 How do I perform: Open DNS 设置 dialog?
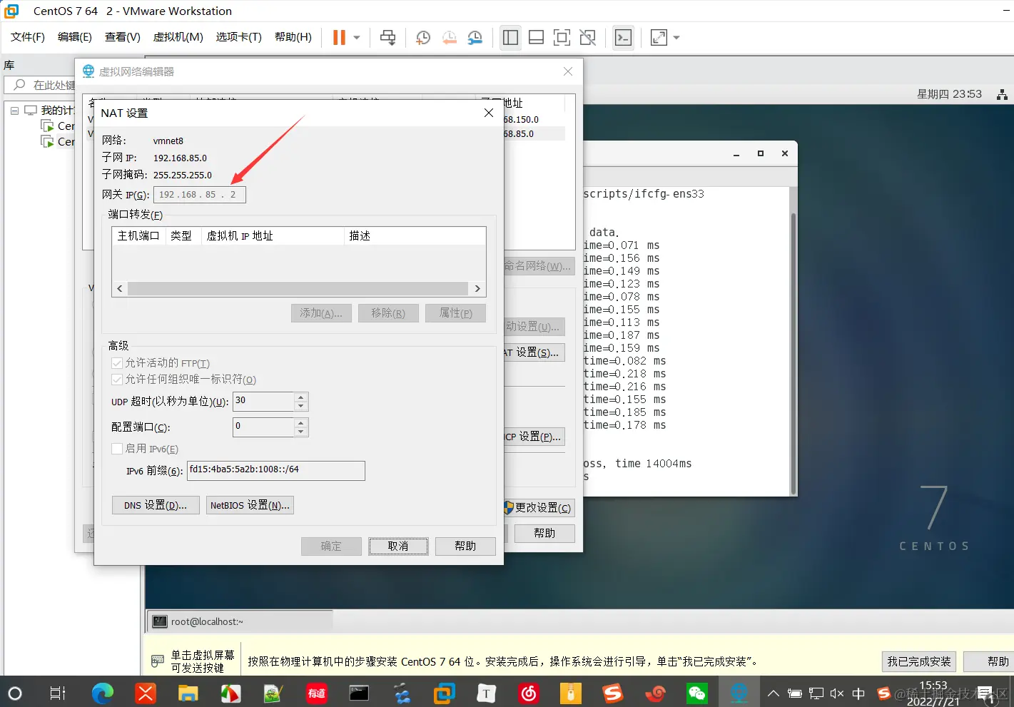[155, 504]
